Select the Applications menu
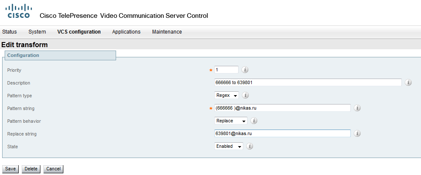 point(126,32)
